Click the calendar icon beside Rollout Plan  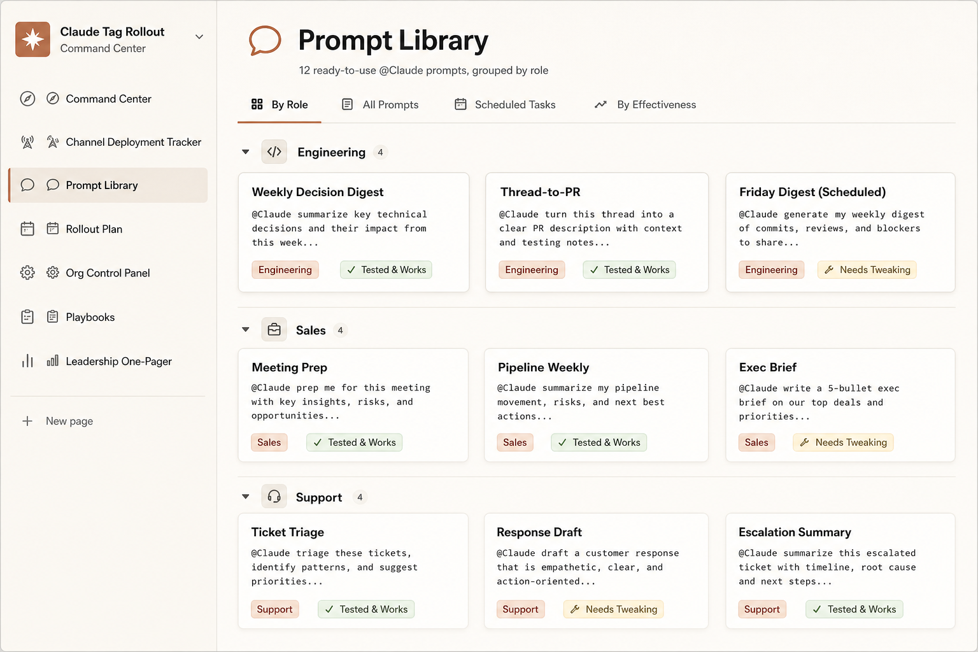53,229
